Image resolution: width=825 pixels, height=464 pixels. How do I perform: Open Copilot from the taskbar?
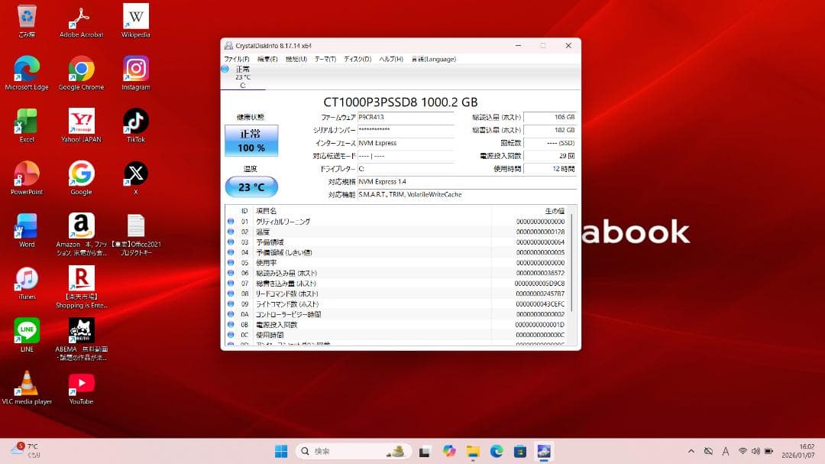[448, 451]
